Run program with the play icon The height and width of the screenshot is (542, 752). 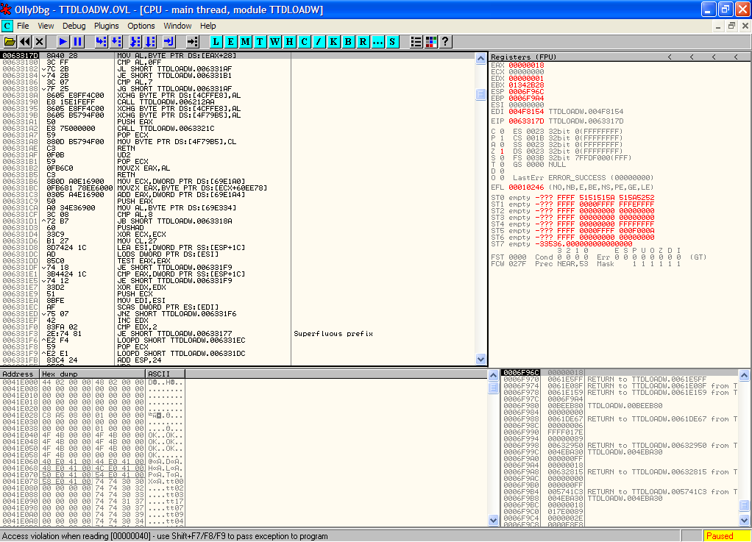(63, 42)
